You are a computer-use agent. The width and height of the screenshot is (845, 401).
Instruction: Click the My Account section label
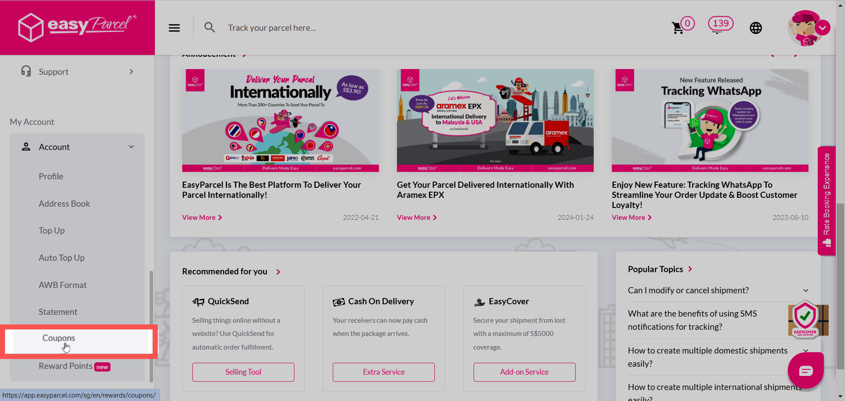pyautogui.click(x=32, y=122)
